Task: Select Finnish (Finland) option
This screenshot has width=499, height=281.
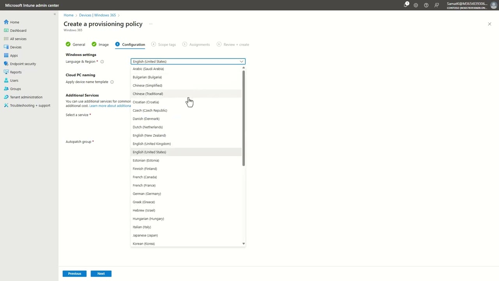Action: pyautogui.click(x=186, y=169)
